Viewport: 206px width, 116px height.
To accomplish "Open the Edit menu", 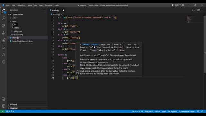I will point(14,5).
